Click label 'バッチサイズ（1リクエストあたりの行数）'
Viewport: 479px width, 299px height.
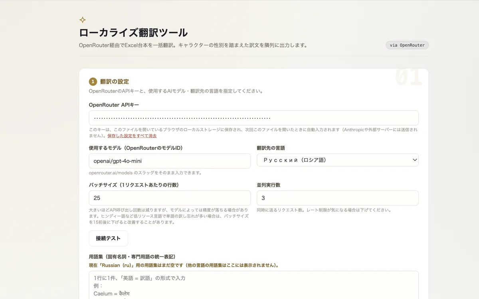point(134,185)
